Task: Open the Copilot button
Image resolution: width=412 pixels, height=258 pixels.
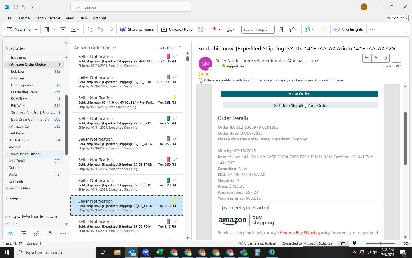Action: pos(397,18)
